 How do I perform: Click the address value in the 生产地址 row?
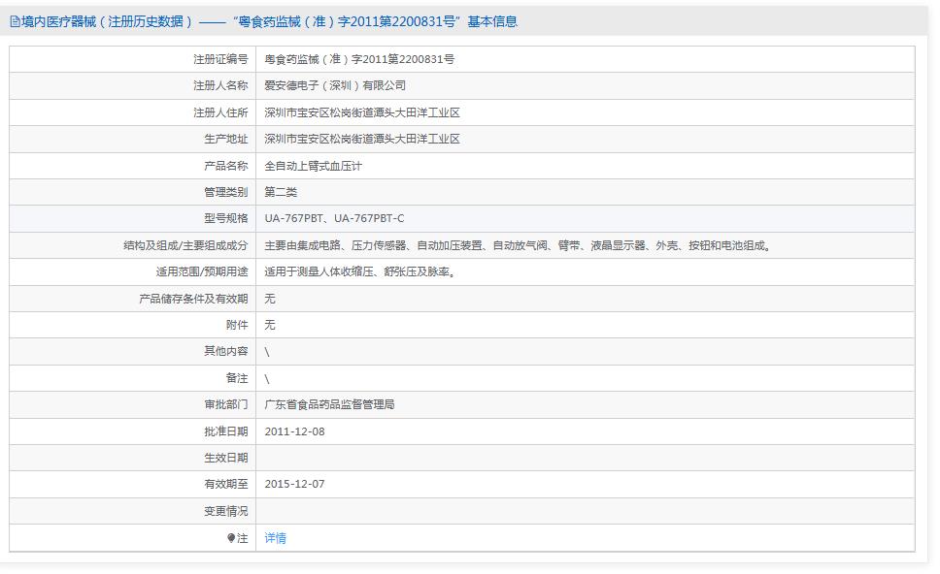pyautogui.click(x=362, y=139)
